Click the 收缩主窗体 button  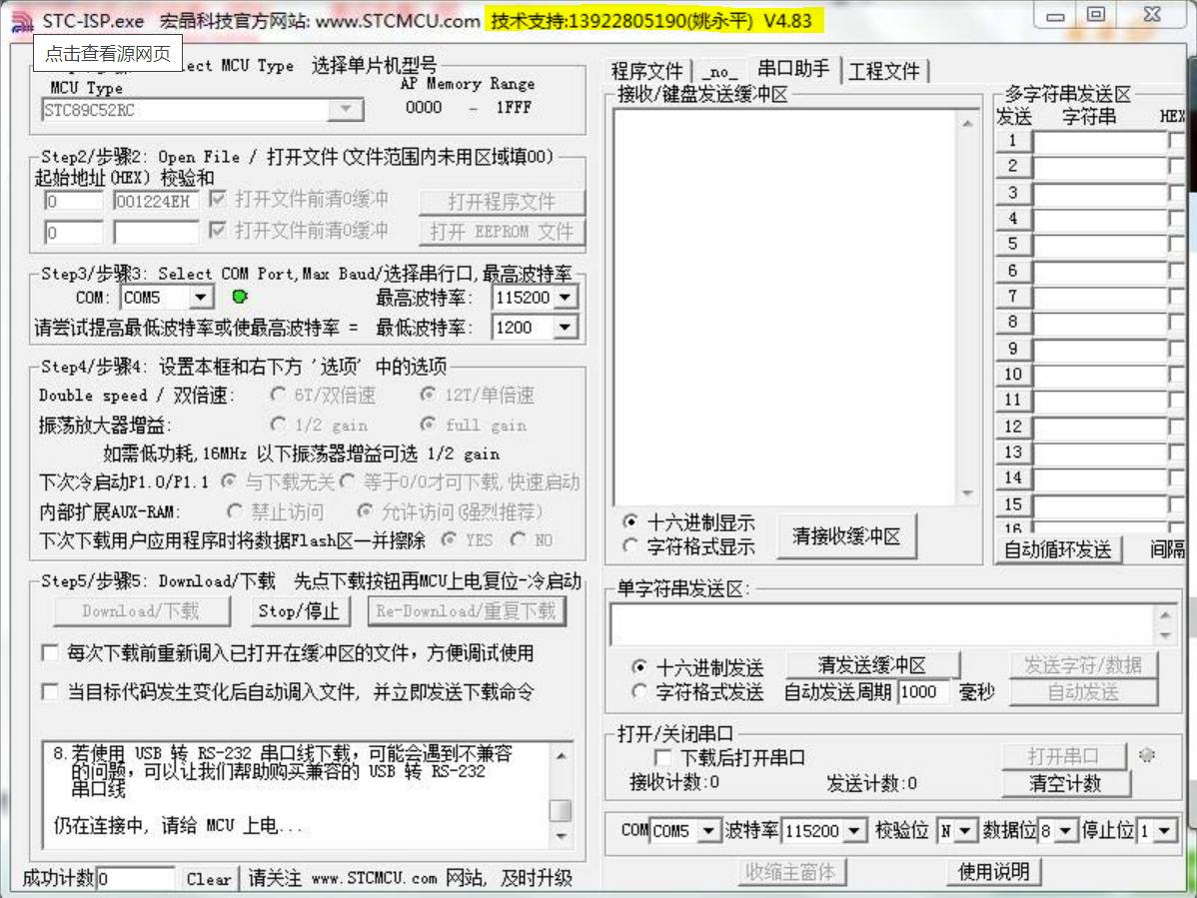click(x=791, y=871)
